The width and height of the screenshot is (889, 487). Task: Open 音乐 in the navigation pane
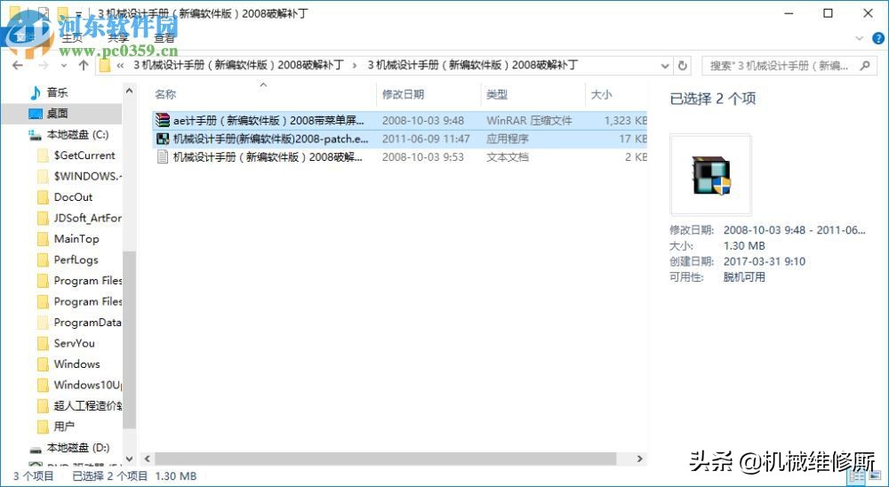57,92
